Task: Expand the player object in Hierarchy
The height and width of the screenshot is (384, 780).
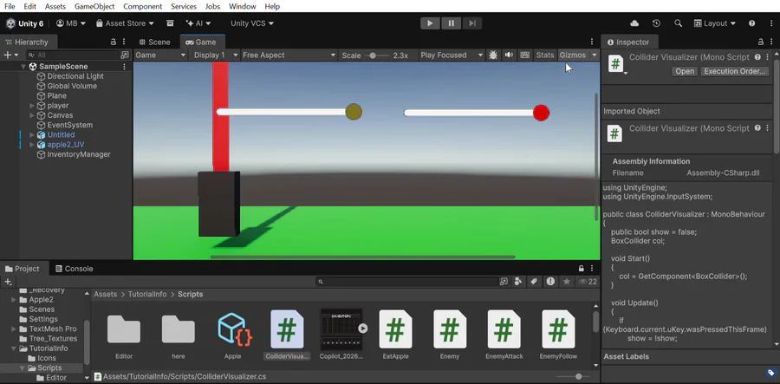Action: coord(32,106)
